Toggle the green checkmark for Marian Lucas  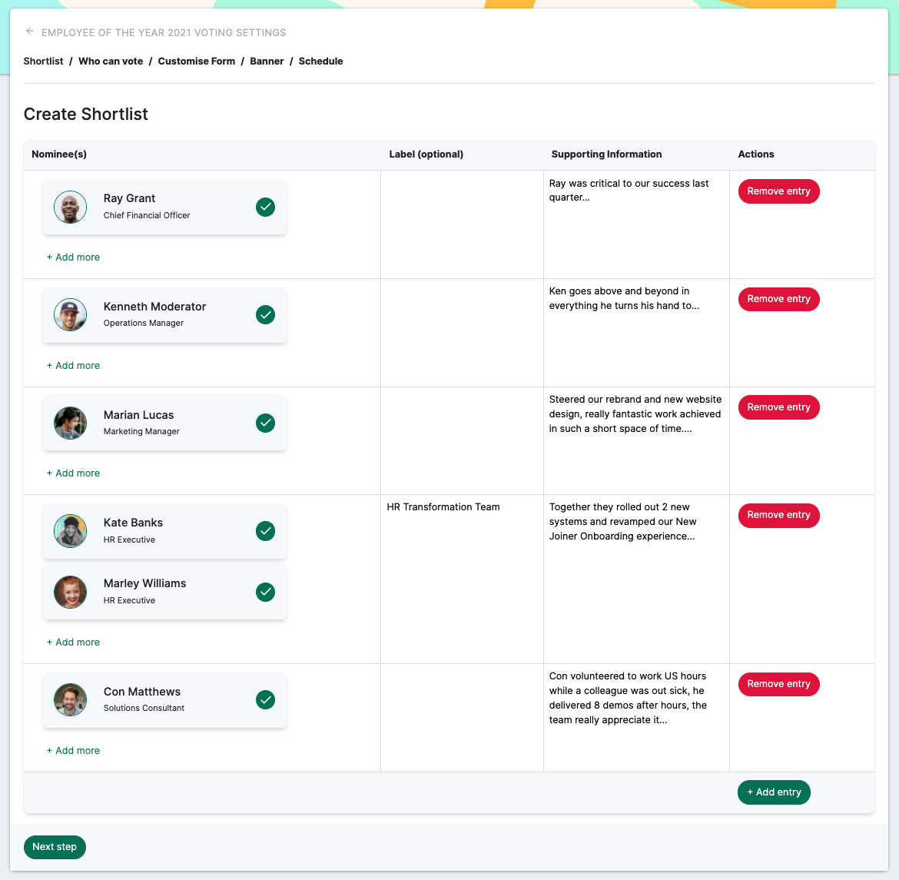click(265, 423)
